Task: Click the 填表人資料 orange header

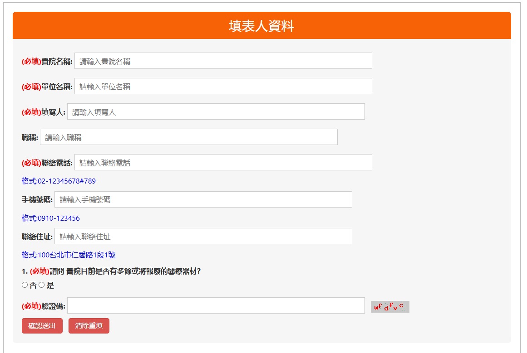Action: pos(261,26)
